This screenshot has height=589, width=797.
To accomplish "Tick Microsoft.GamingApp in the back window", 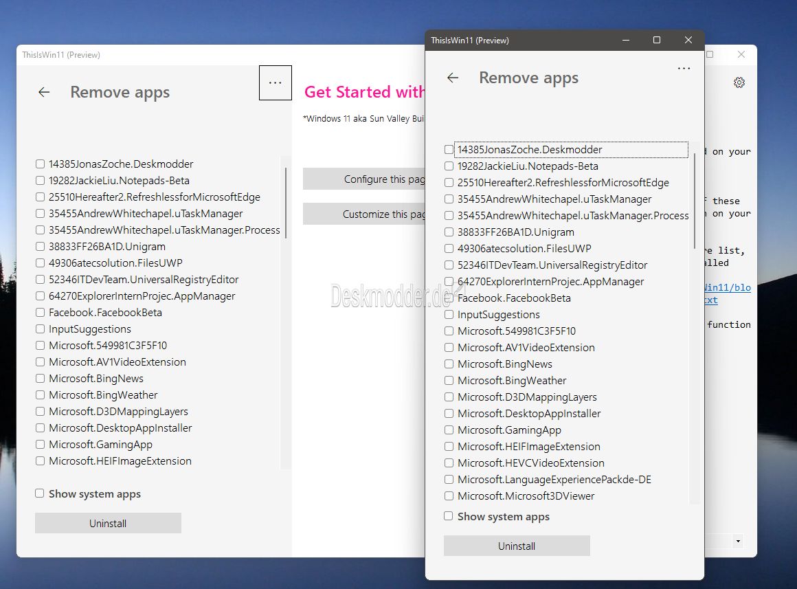I will tap(40, 444).
